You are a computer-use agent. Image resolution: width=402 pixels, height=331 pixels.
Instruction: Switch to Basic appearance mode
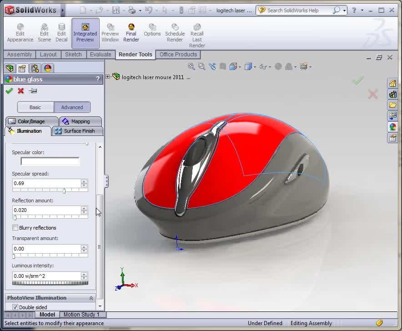click(35, 107)
